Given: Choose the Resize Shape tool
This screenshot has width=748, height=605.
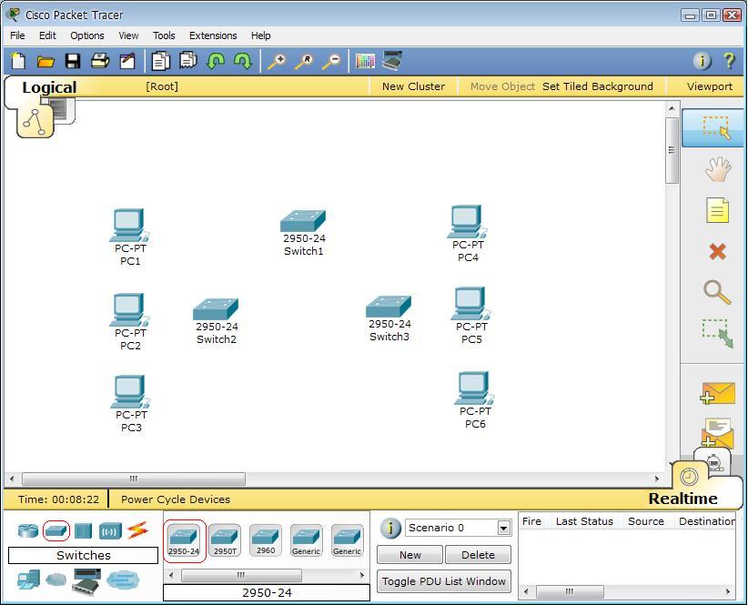Looking at the screenshot, I should [x=717, y=333].
